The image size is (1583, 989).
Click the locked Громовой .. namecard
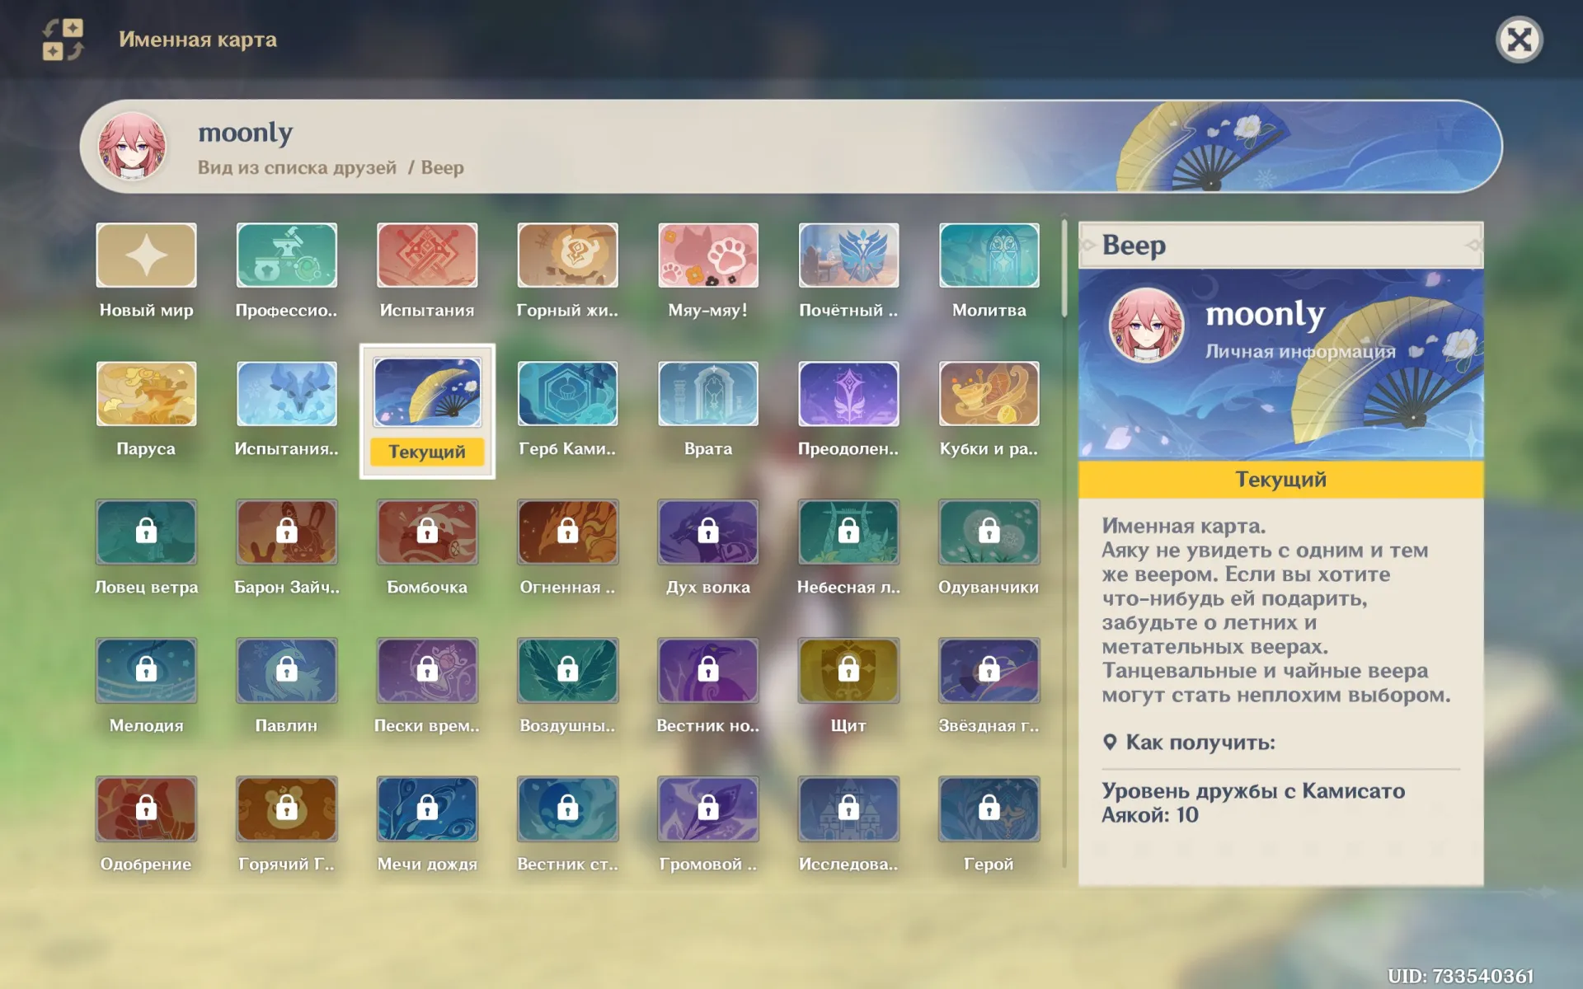pos(708,809)
